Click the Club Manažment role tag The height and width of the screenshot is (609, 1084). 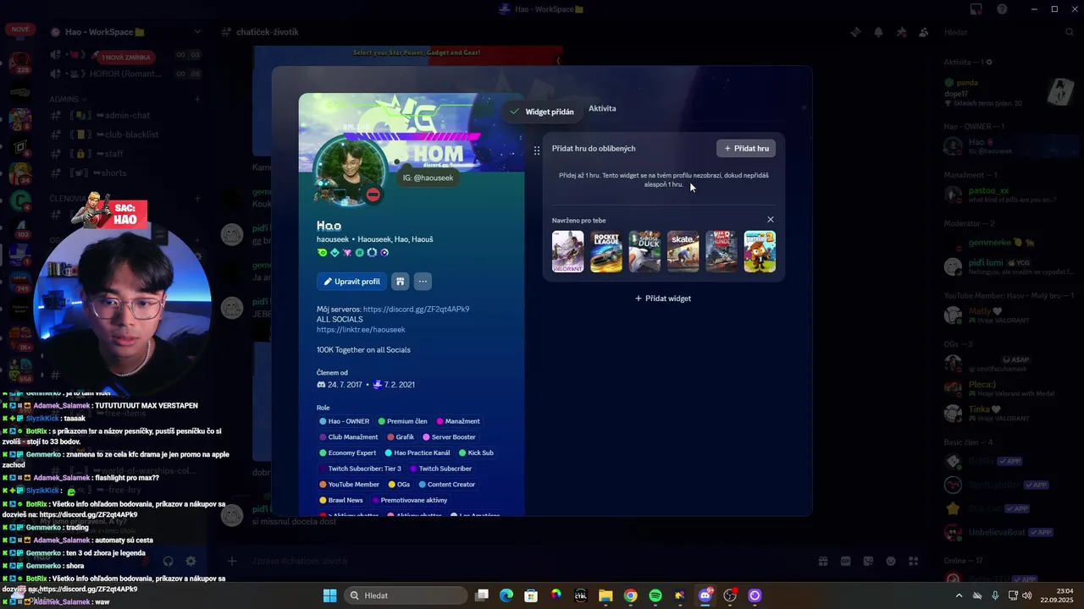349,437
